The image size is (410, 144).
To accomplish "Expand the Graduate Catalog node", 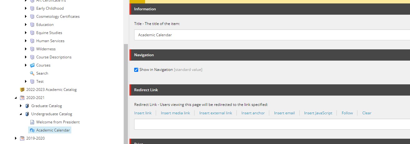I will pyautogui.click(x=21, y=106).
